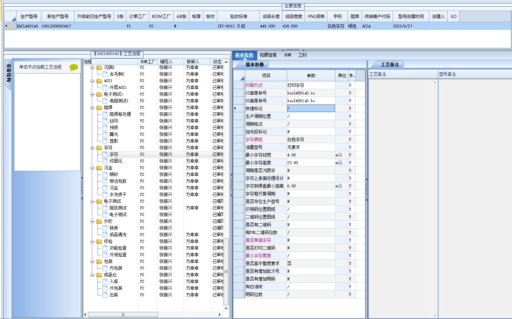Collapse the 阻焊 tree node
This screenshot has height=319, width=512.
pyautogui.click(x=92, y=108)
